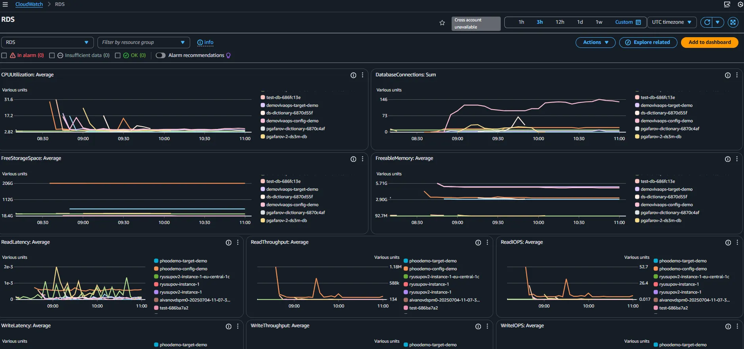This screenshot has width=744, height=349.
Task: Open ReadIOPS widget info icon
Action: [x=728, y=243]
